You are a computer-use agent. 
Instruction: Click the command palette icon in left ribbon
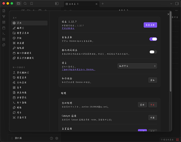click(x=4, y=34)
